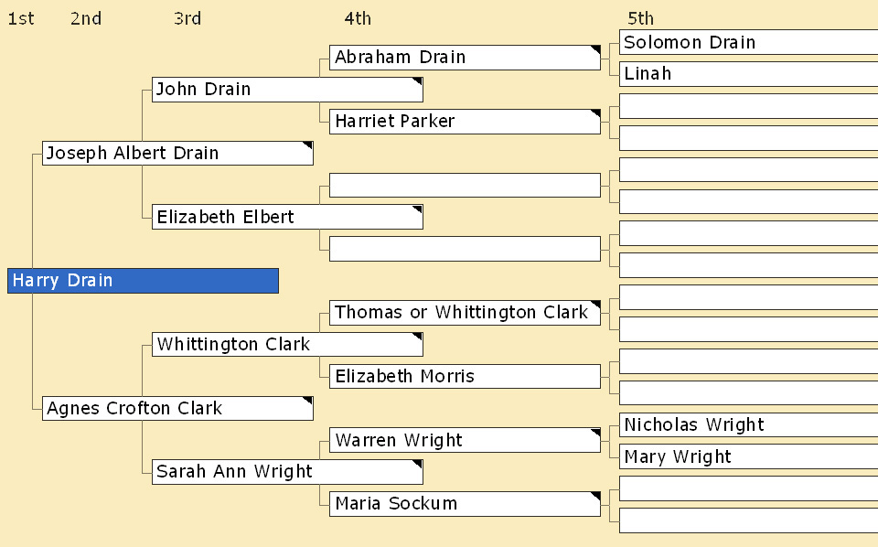The width and height of the screenshot is (878, 547).
Task: Click corner marker on Whittington Clark box
Action: pos(417,337)
